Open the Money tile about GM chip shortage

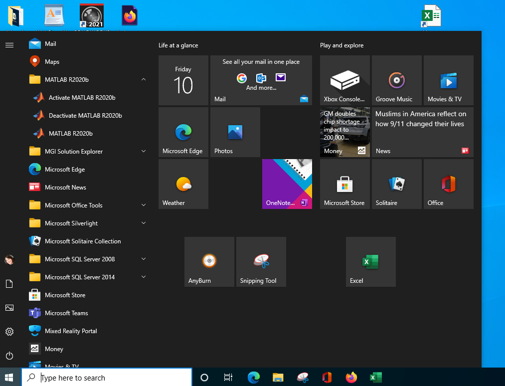[x=345, y=132]
